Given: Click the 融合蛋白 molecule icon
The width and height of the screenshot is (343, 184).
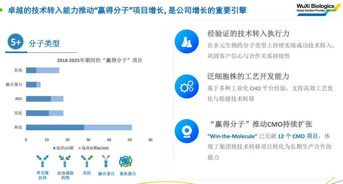Looking at the screenshot, I should pos(106,161).
